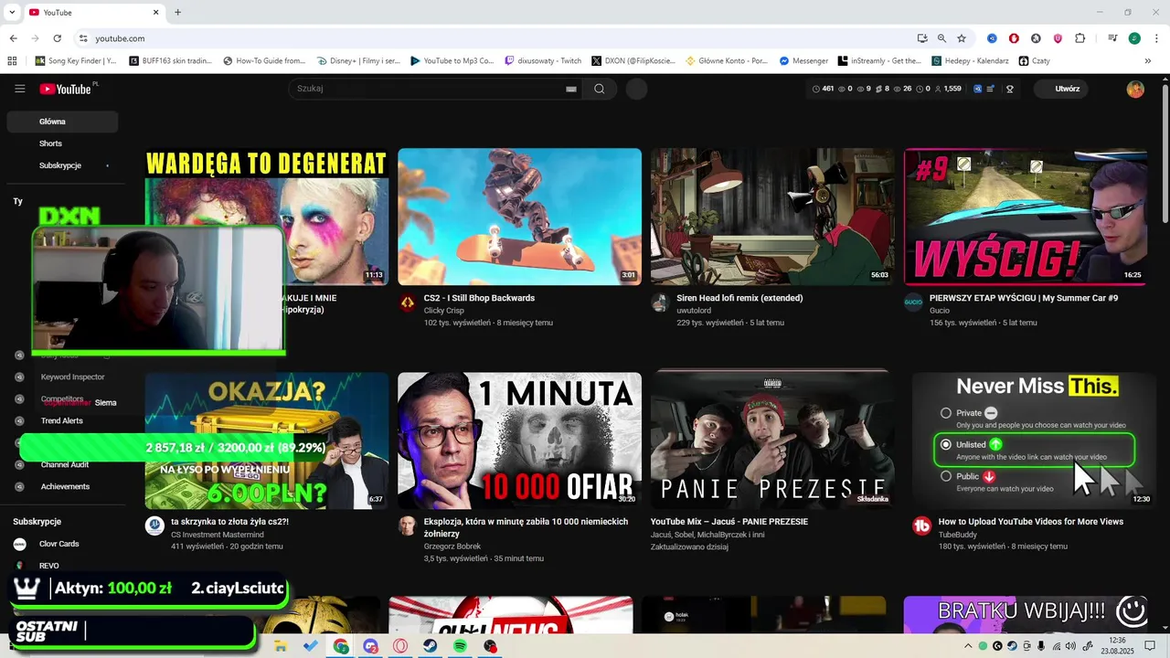Expand the hidden bookmarks chevron
This screenshot has width=1170, height=658.
pyautogui.click(x=1148, y=61)
